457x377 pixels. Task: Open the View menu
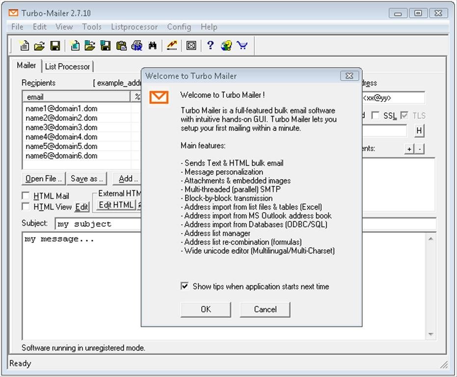click(64, 27)
